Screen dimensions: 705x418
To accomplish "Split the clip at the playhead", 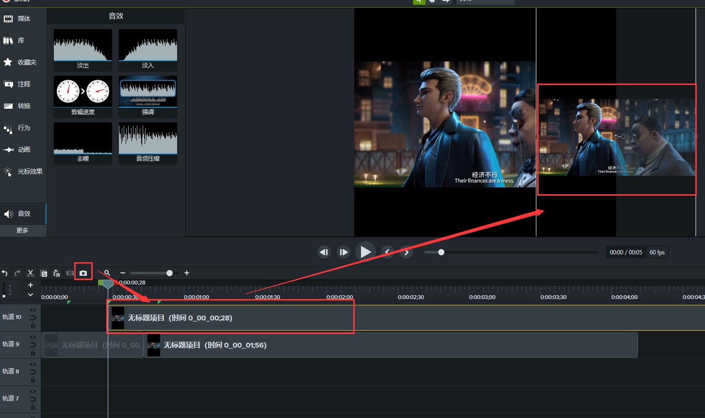I will coord(70,273).
